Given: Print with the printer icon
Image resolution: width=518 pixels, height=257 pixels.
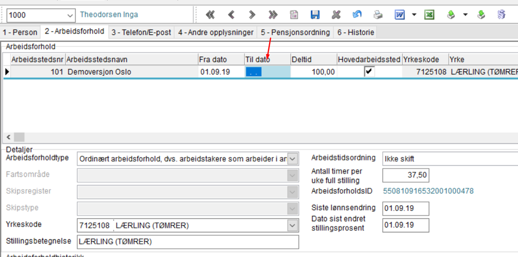Looking at the screenshot, I should [x=378, y=15].
